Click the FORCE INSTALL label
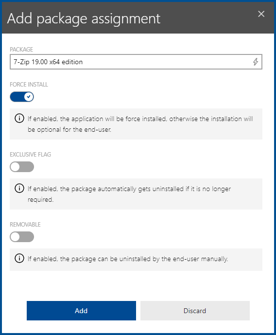This screenshot has width=276, height=335. [29, 85]
